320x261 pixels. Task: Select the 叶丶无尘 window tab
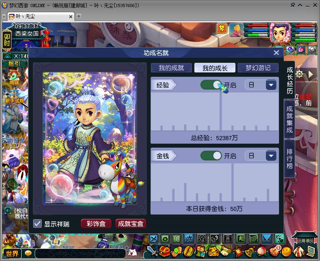pyautogui.click(x=41, y=16)
